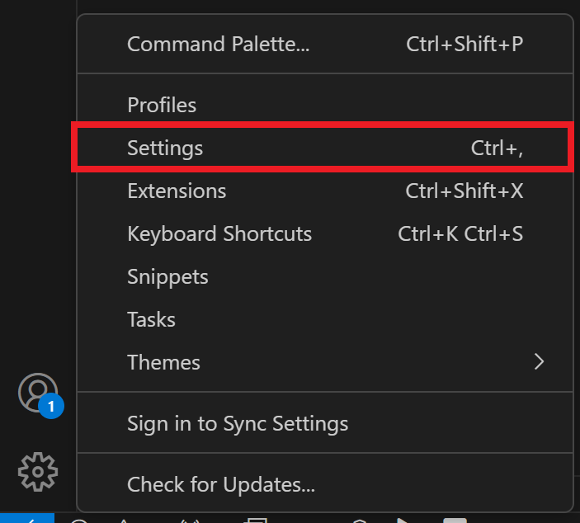Click the Accounts profile icon
Screen dimensions: 580x523
coord(37,392)
